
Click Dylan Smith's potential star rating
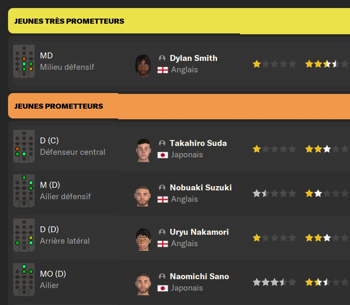pos(322,64)
